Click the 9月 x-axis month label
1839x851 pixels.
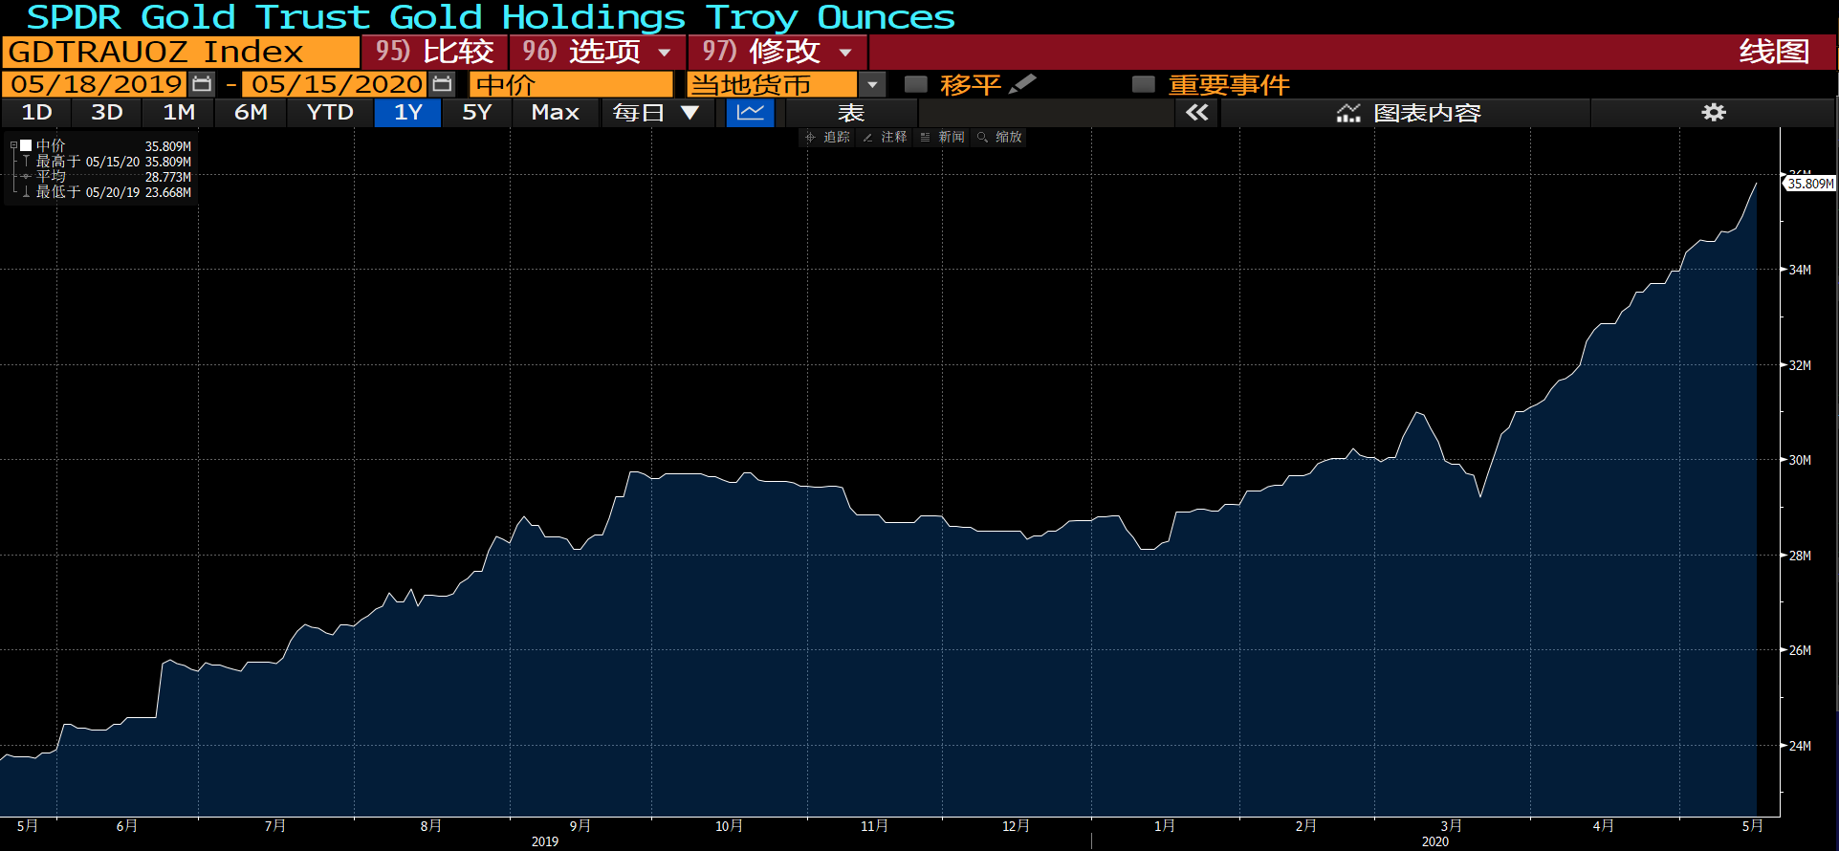click(580, 826)
